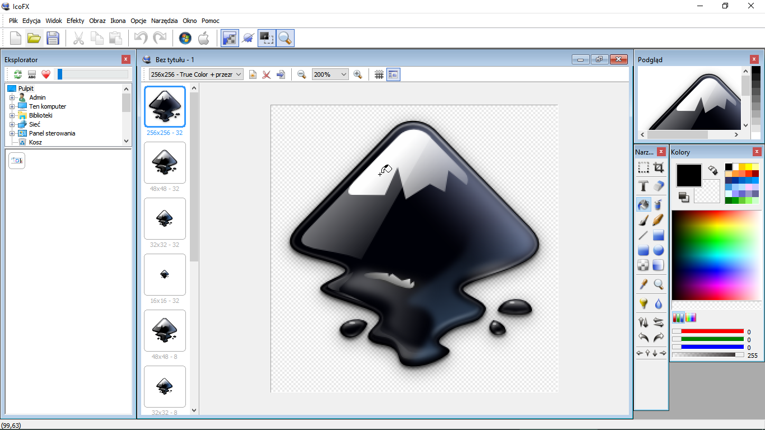Select the Text tool
Image resolution: width=765 pixels, height=430 pixels.
[643, 186]
